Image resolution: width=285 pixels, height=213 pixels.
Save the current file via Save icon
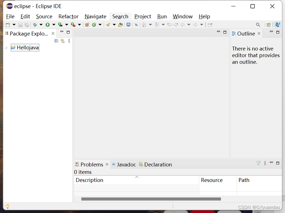[x=20, y=24]
